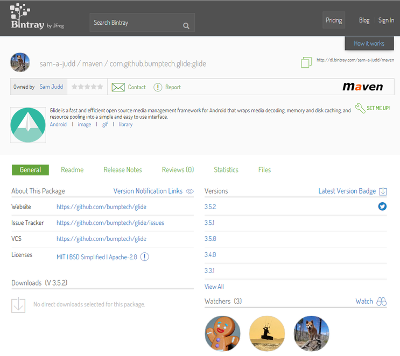The height and width of the screenshot is (356, 400).
Task: Click the Set Me Up wrench icon
Action: click(360, 109)
